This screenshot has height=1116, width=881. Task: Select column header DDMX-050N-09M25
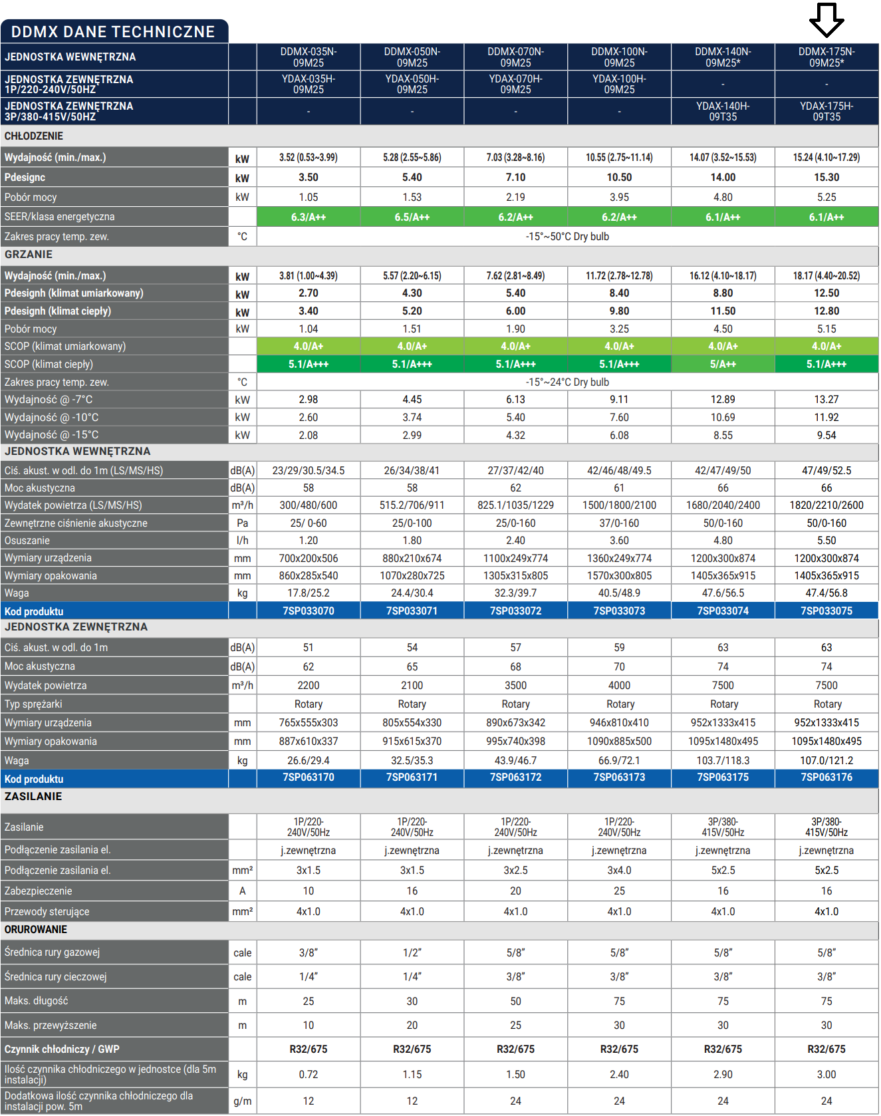412,57
